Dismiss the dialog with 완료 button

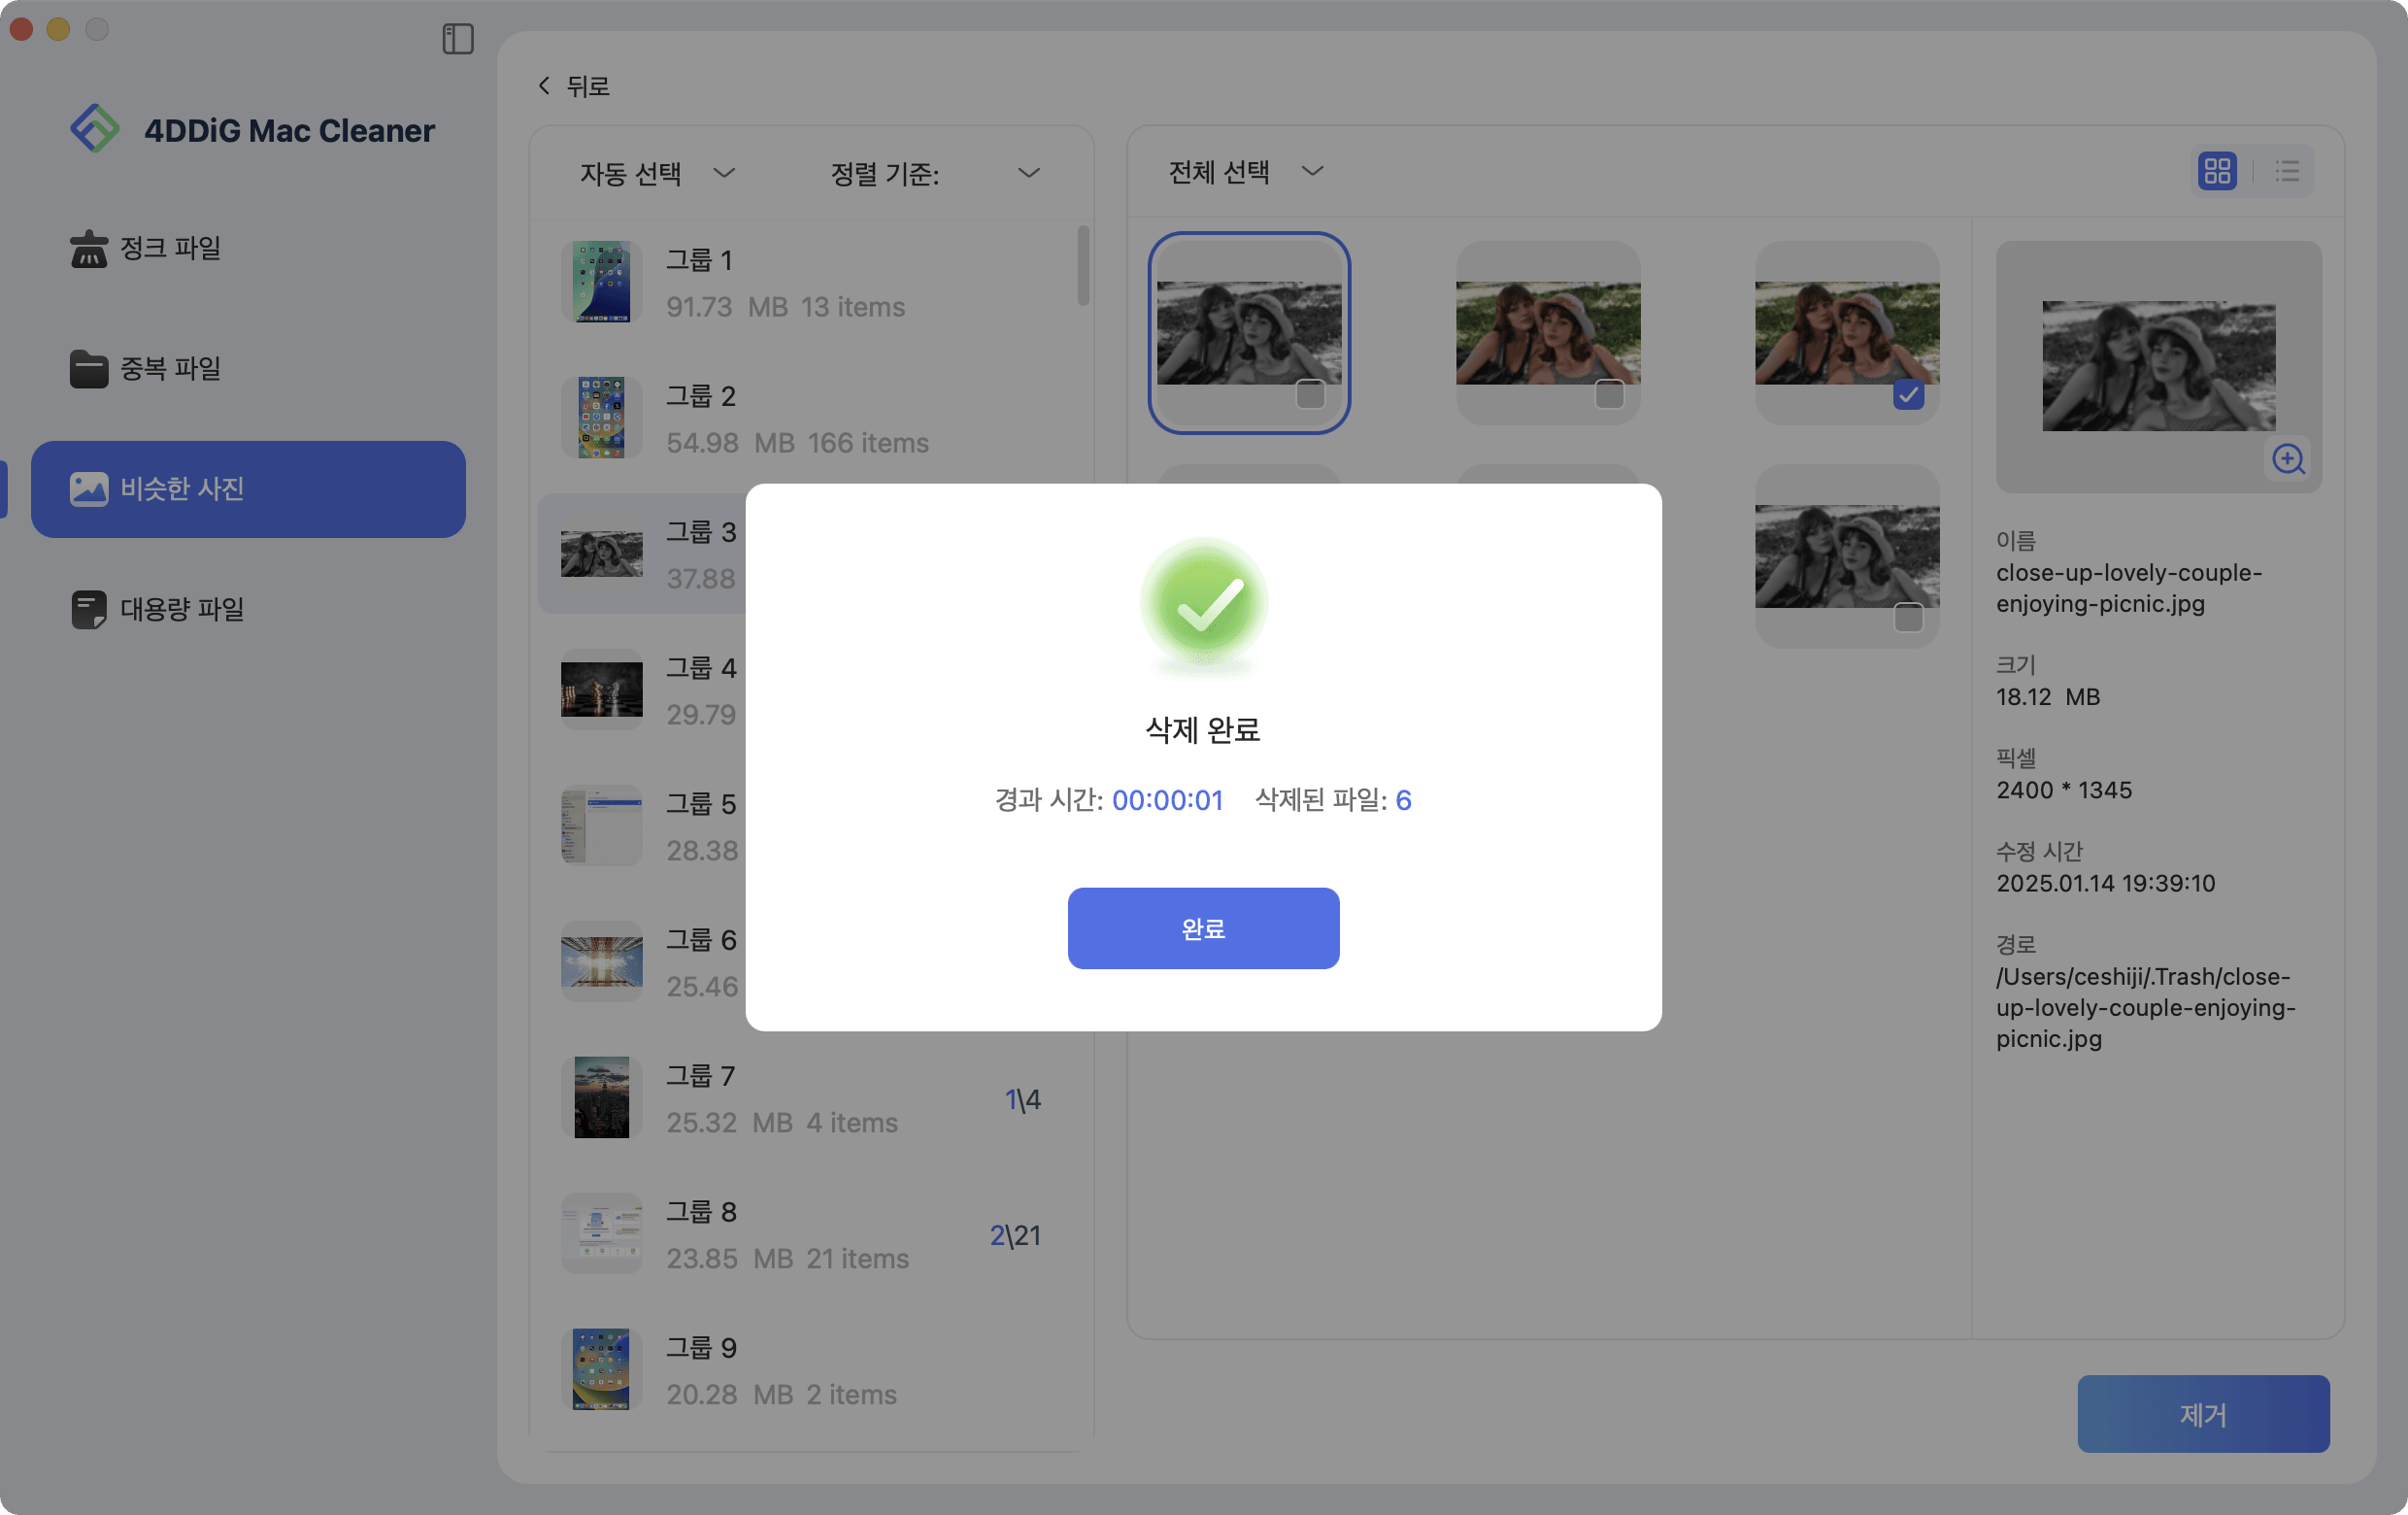(1203, 928)
